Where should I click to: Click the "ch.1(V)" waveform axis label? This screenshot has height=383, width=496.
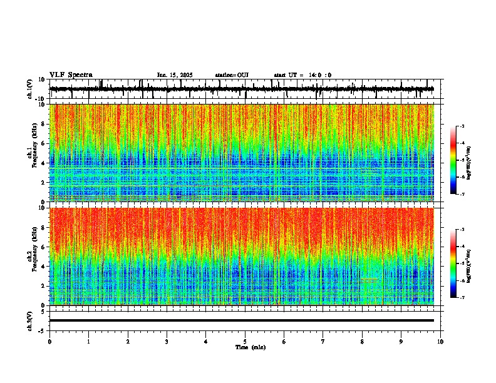(30, 89)
